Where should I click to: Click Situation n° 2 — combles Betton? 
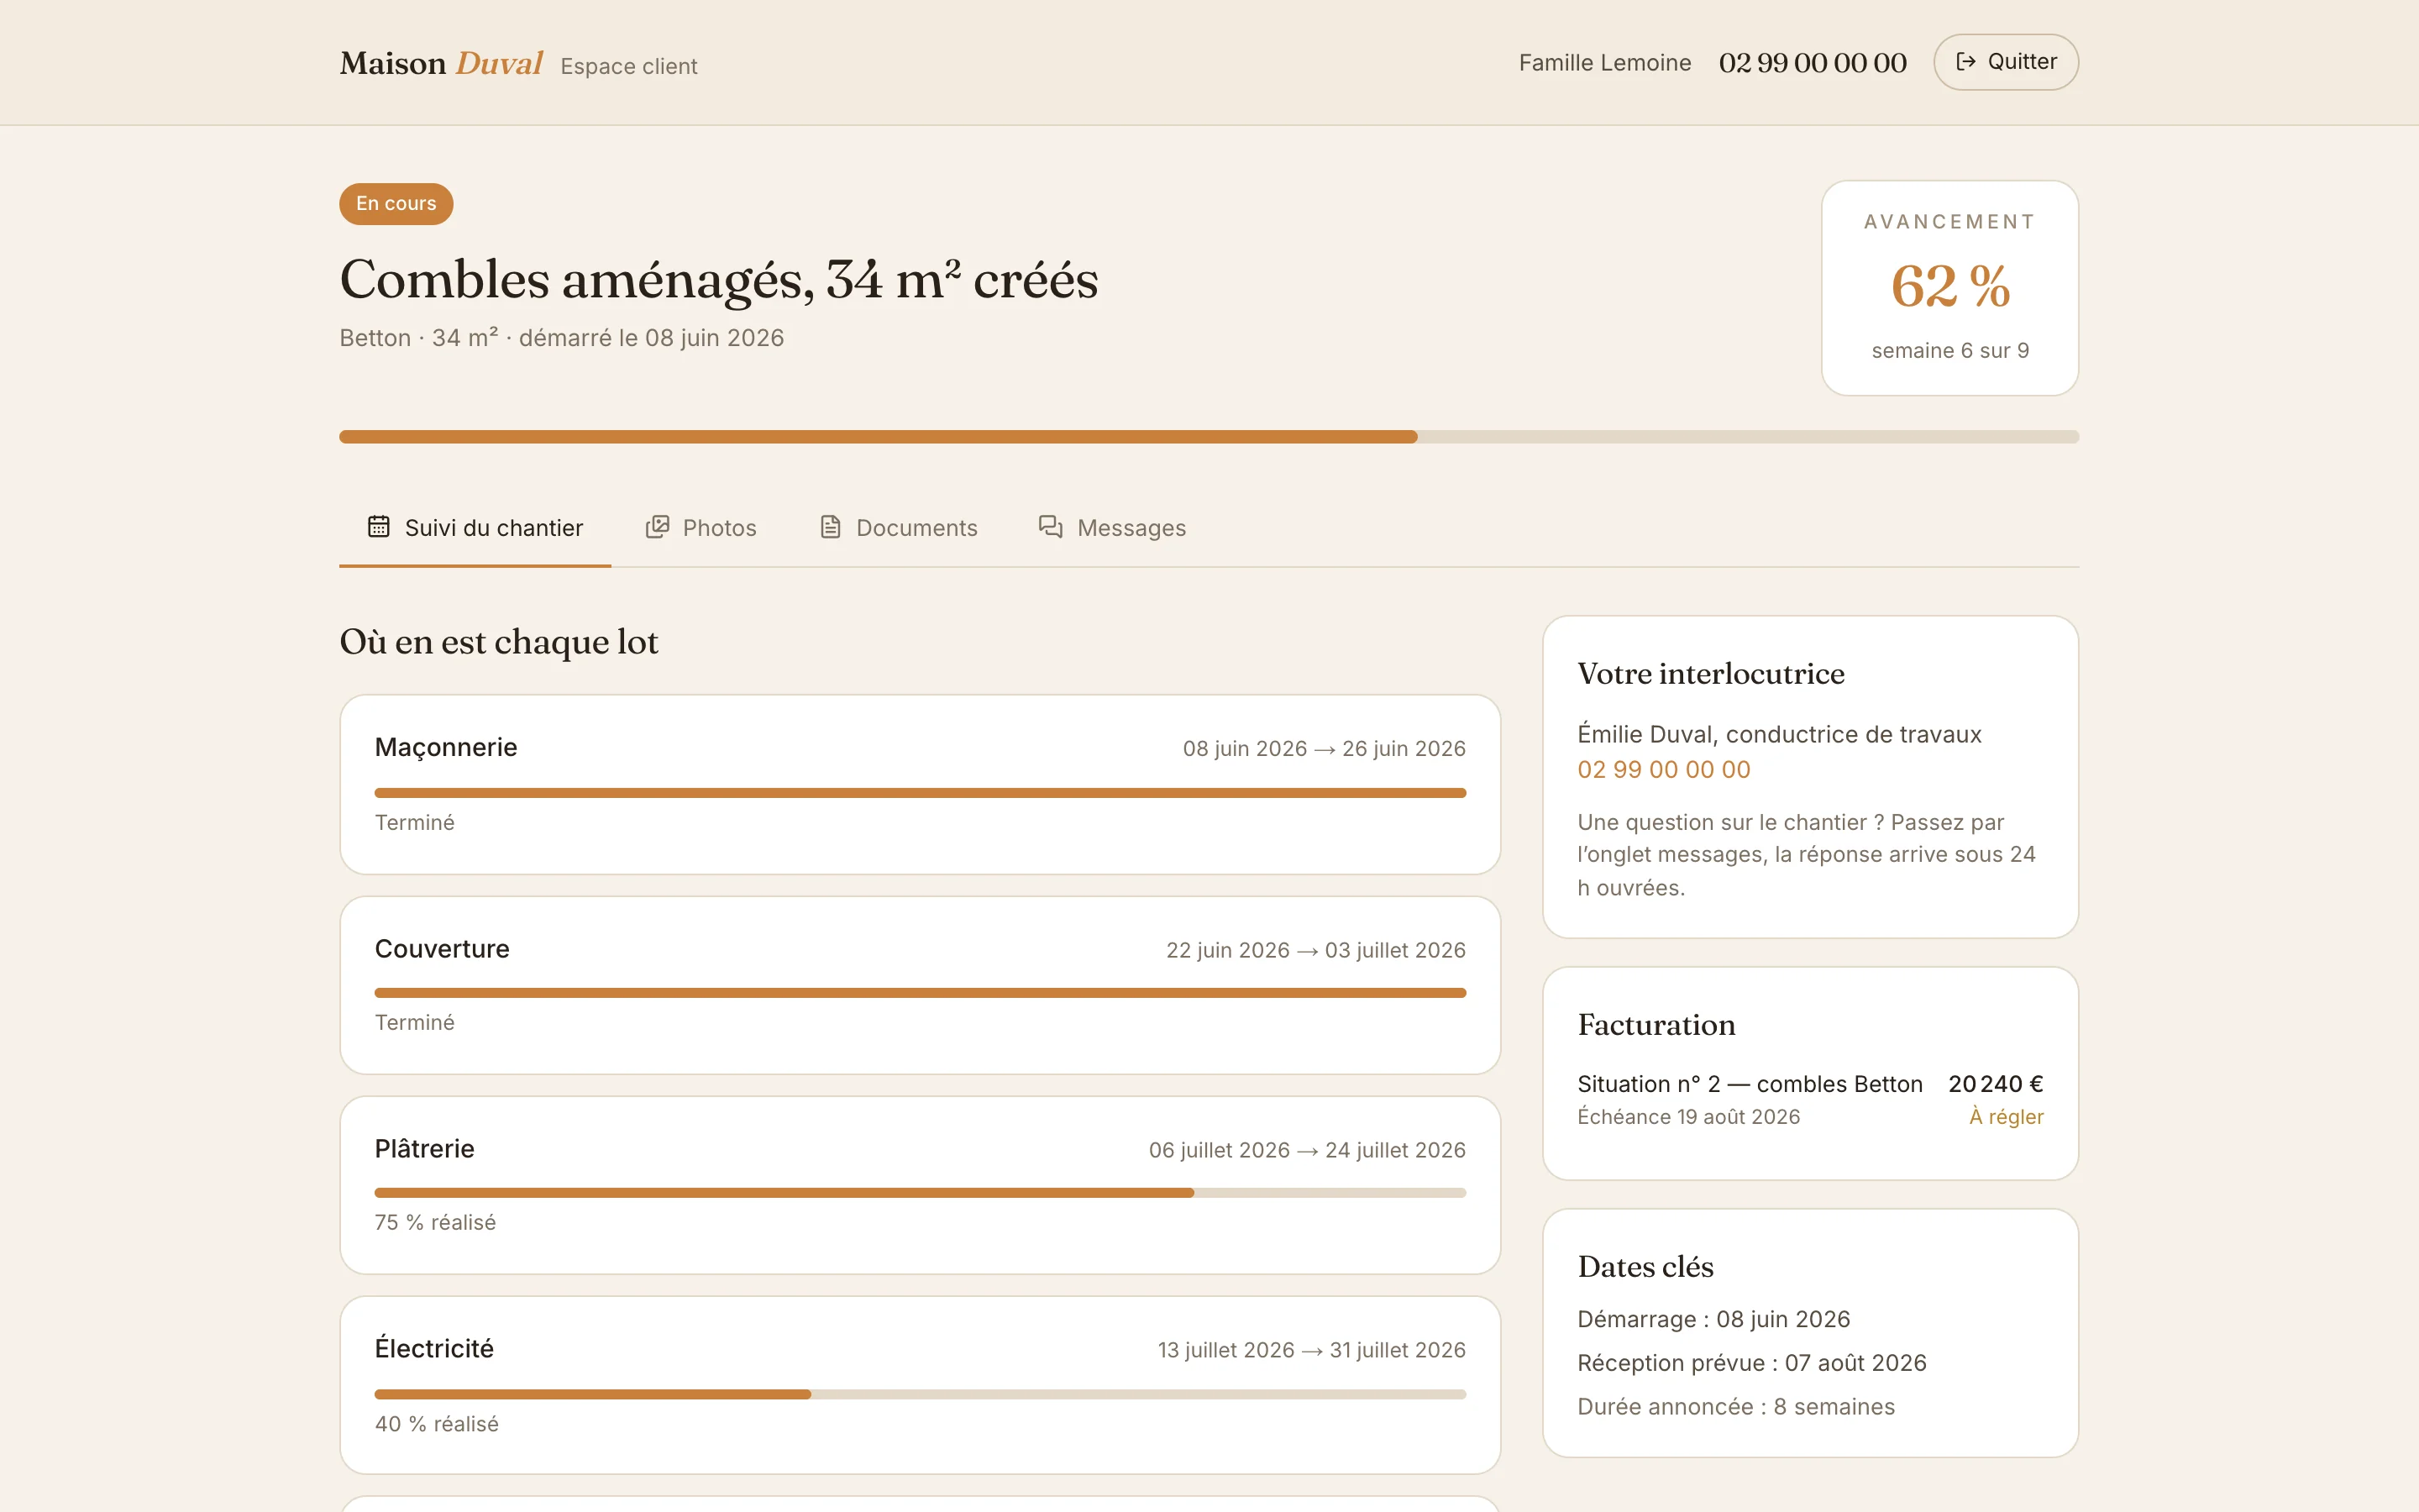[x=1750, y=1084]
